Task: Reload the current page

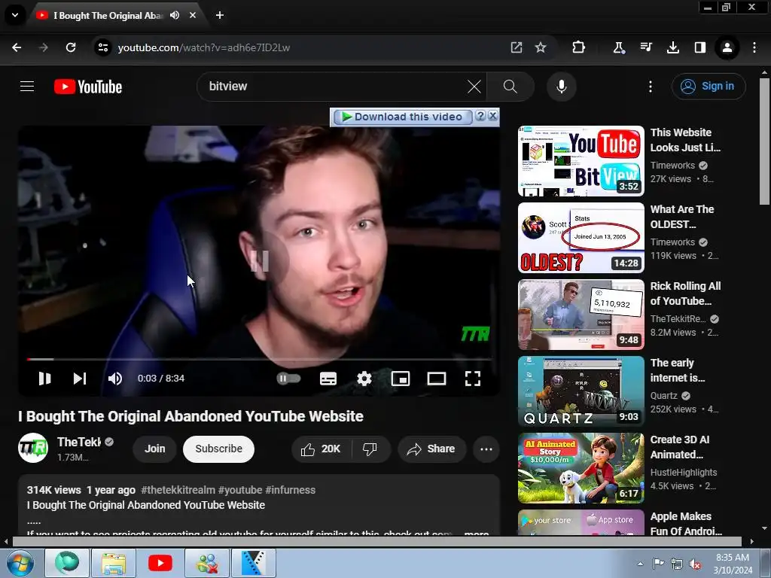Action: click(x=71, y=47)
